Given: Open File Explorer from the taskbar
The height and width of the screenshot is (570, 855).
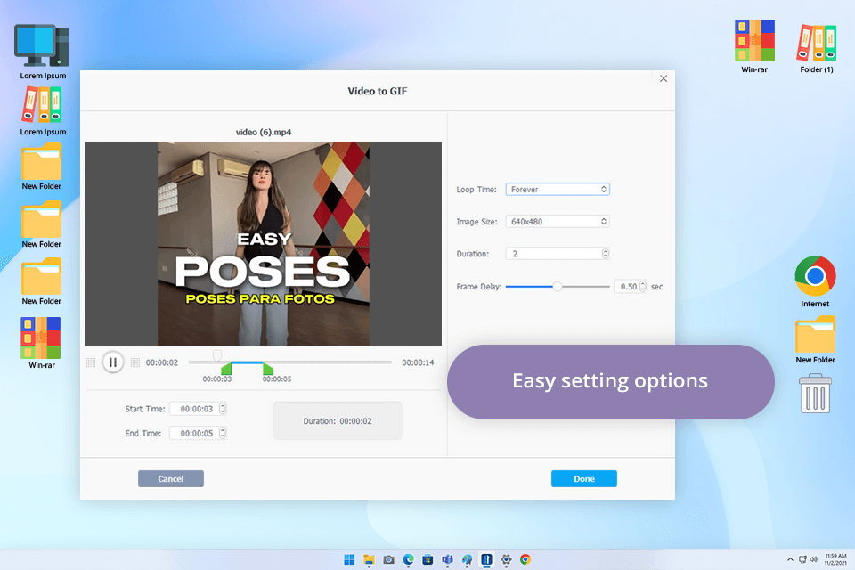Looking at the screenshot, I should click(369, 559).
